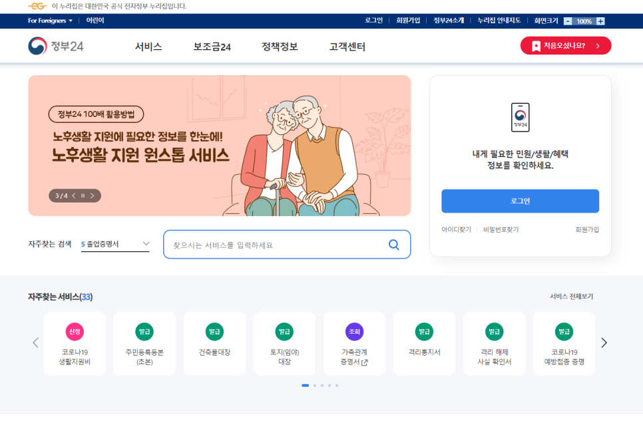Increase screen size with plus button
This screenshot has height=430, width=643.
(x=600, y=21)
